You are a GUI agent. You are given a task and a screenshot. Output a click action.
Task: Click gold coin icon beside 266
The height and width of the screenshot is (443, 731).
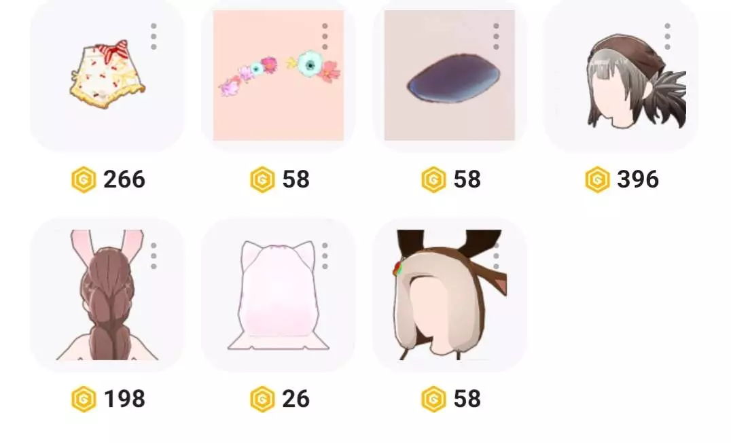click(84, 179)
